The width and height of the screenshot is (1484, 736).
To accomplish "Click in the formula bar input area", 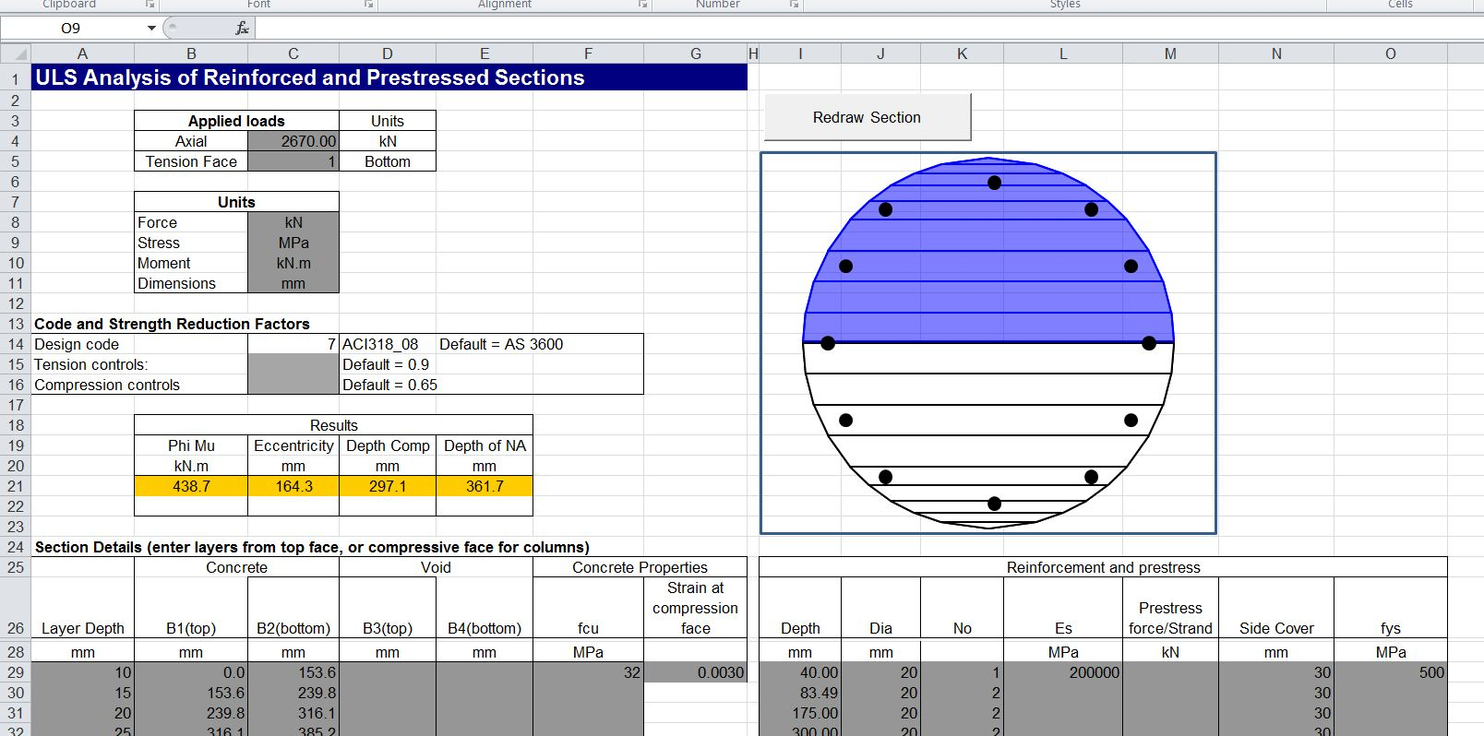I will point(831,29).
